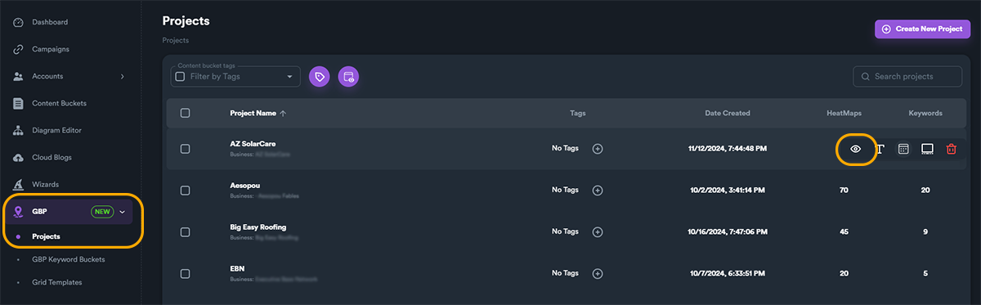The width and height of the screenshot is (981, 305).
Task: Open Content Buckets in sidebar
Action: 59,103
